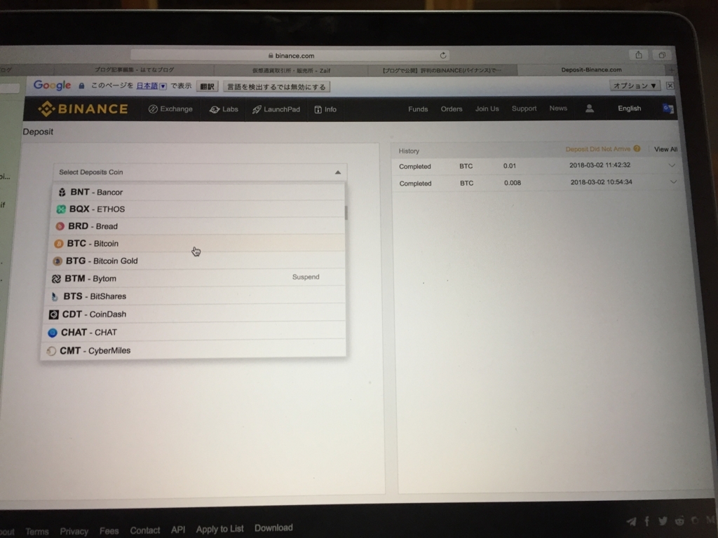Open the Exchange menu
718x538 pixels.
(x=170, y=109)
